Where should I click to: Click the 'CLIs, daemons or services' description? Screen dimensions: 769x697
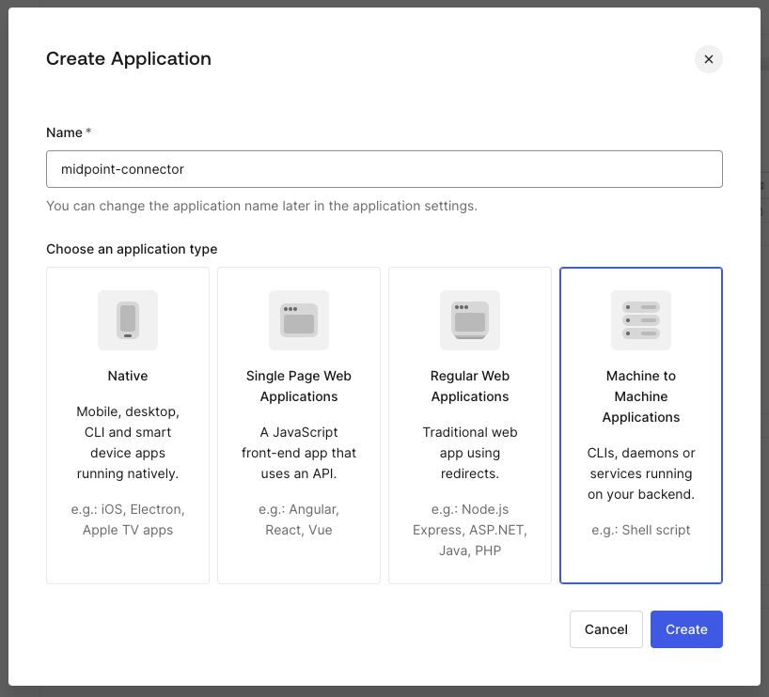[x=641, y=473]
